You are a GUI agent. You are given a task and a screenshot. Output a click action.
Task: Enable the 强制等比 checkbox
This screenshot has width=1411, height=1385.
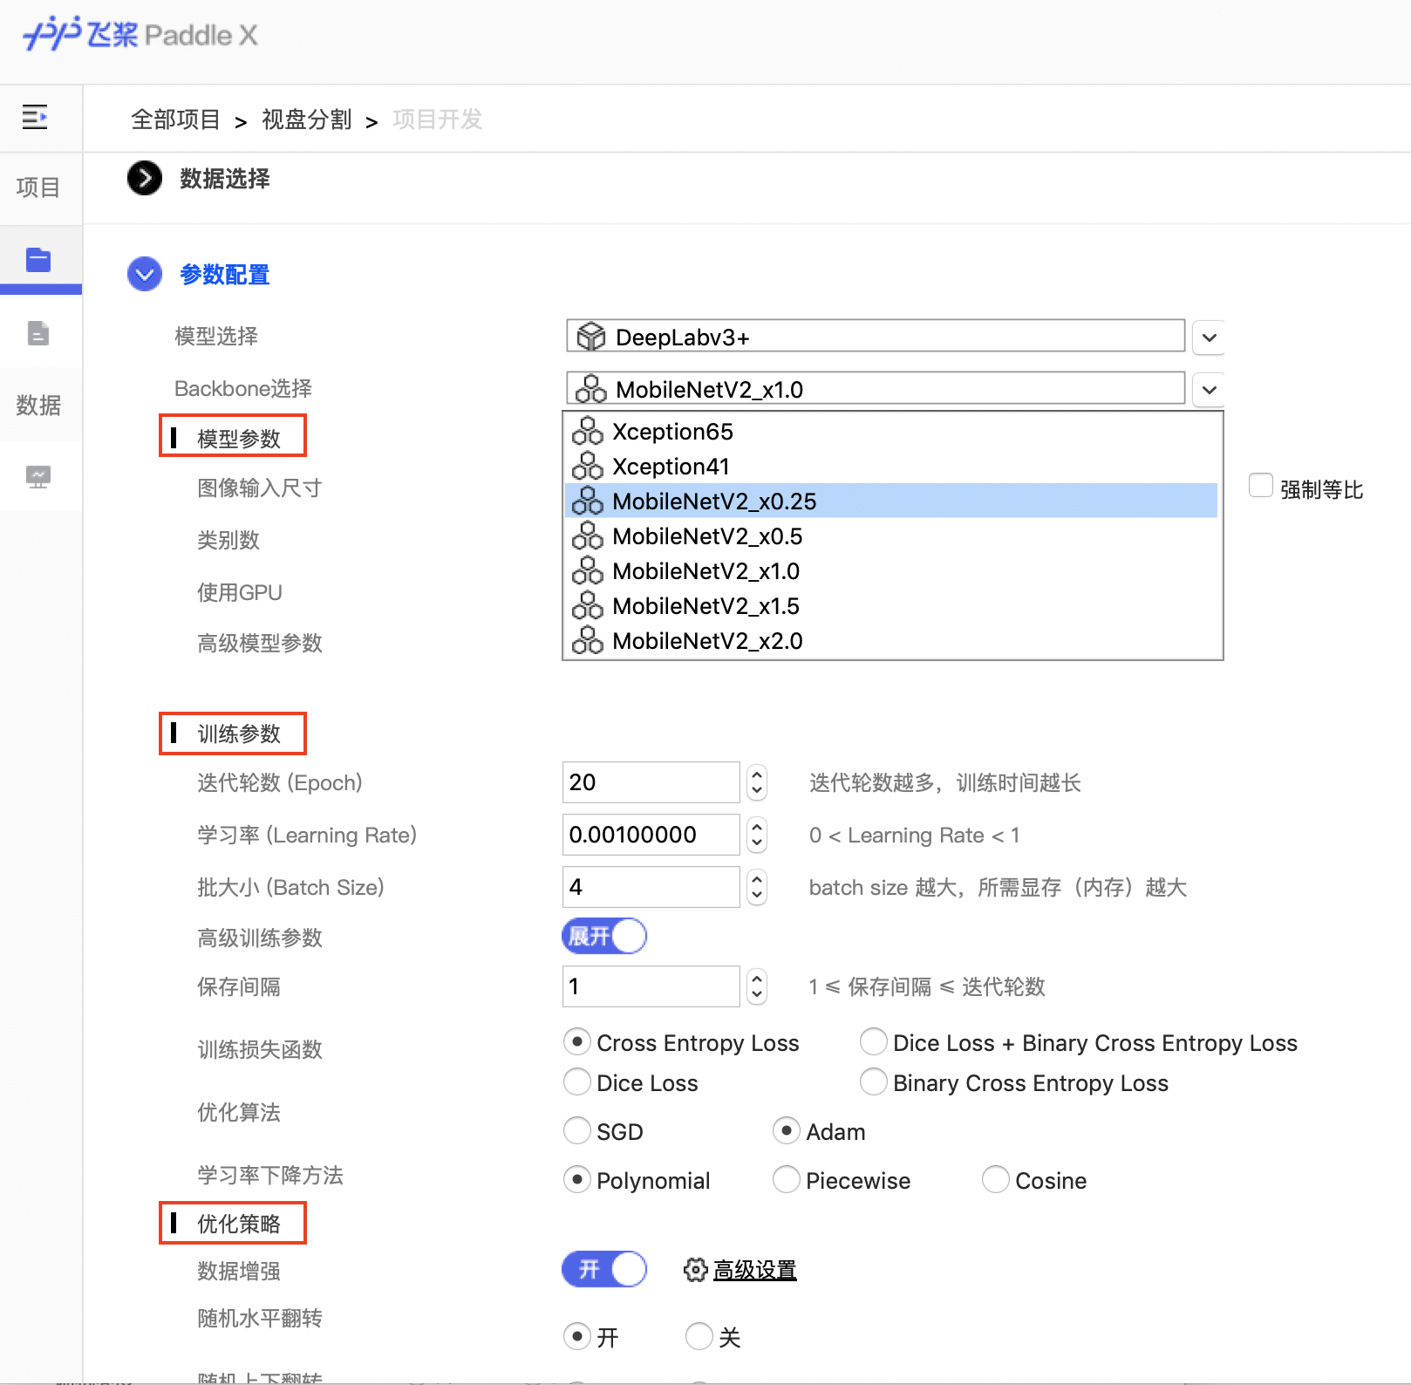(1260, 486)
